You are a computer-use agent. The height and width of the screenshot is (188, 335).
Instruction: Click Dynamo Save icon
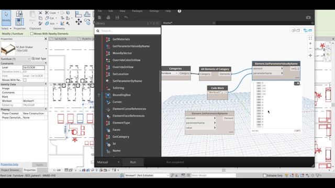tap(117, 17)
